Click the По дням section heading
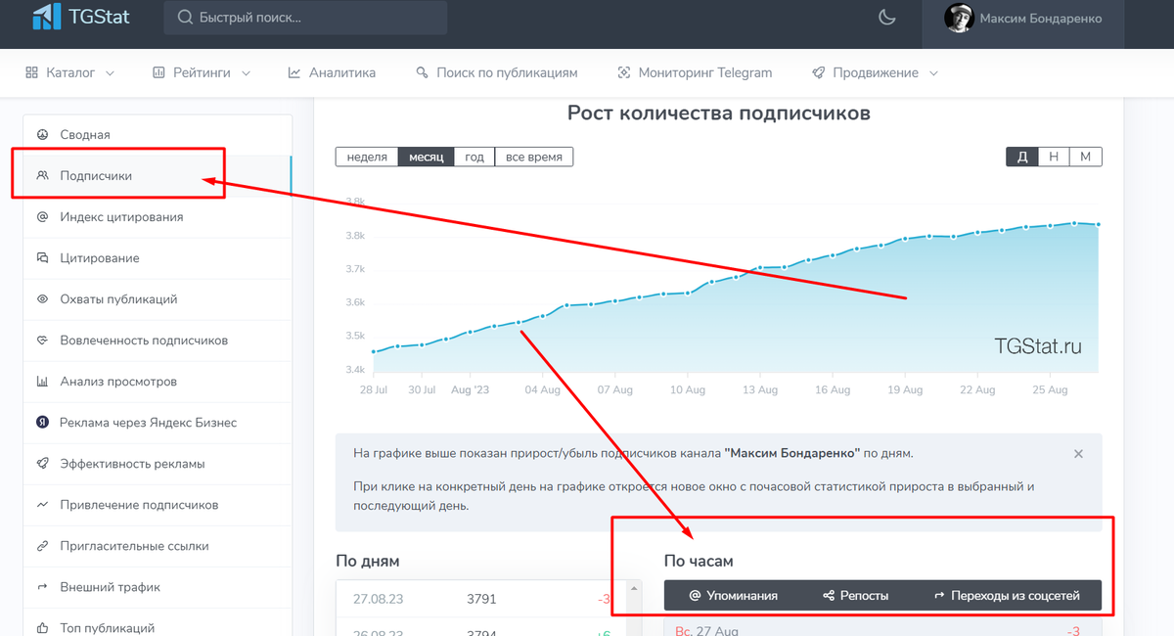Image resolution: width=1174 pixels, height=636 pixels. (368, 562)
